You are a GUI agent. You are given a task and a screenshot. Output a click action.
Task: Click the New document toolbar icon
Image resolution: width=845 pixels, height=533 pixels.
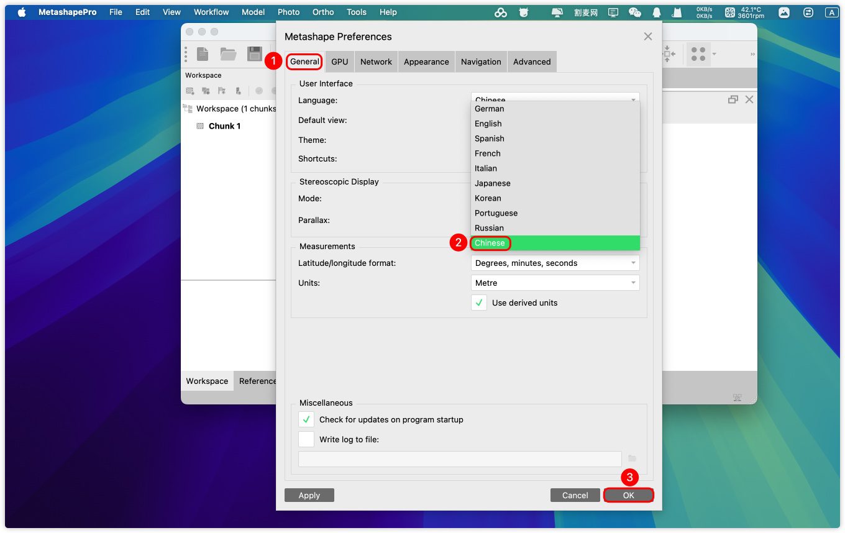click(x=203, y=54)
